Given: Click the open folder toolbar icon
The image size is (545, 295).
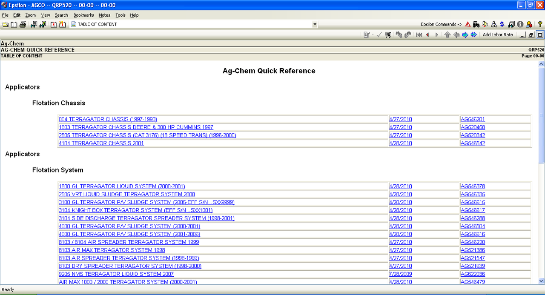Looking at the screenshot, I should [x=5, y=24].
